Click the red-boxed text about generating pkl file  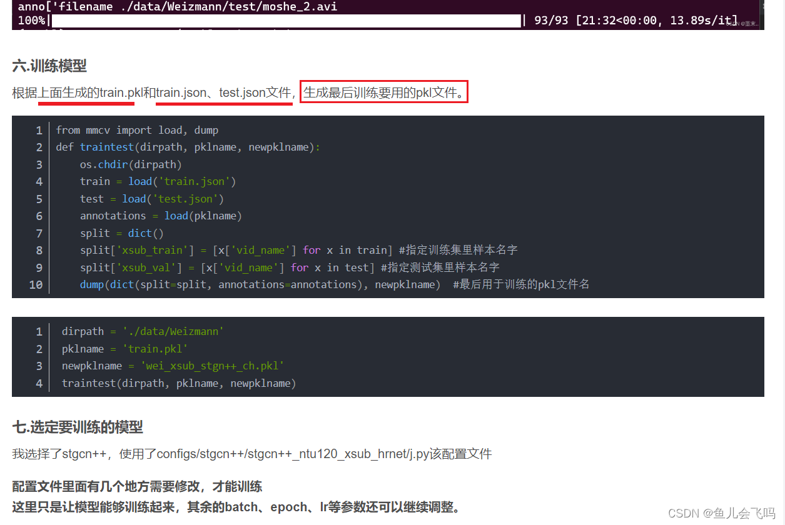383,91
